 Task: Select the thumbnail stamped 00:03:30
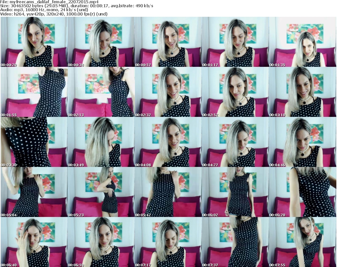click(34, 142)
